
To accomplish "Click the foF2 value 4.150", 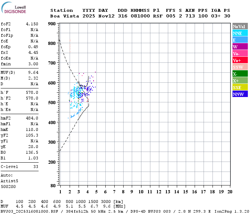I will click(x=32, y=24).
